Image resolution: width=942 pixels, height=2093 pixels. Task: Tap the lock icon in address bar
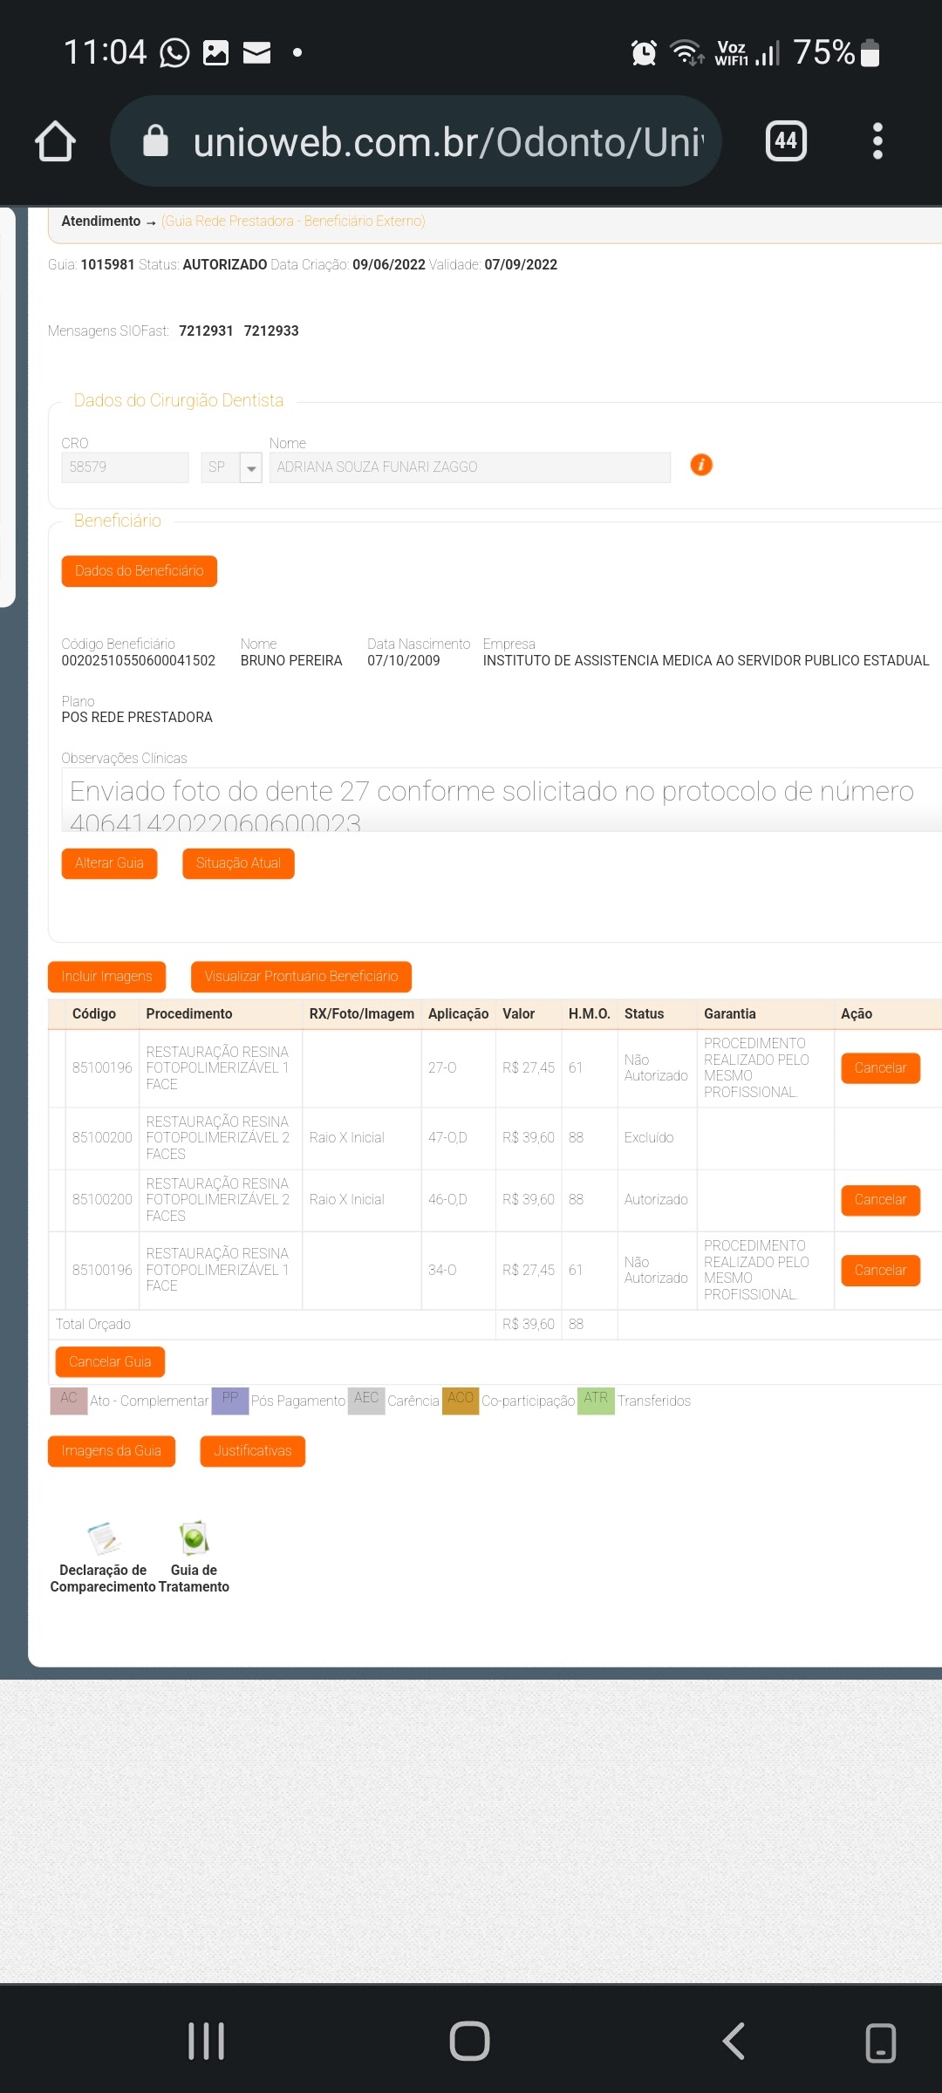pos(155,140)
